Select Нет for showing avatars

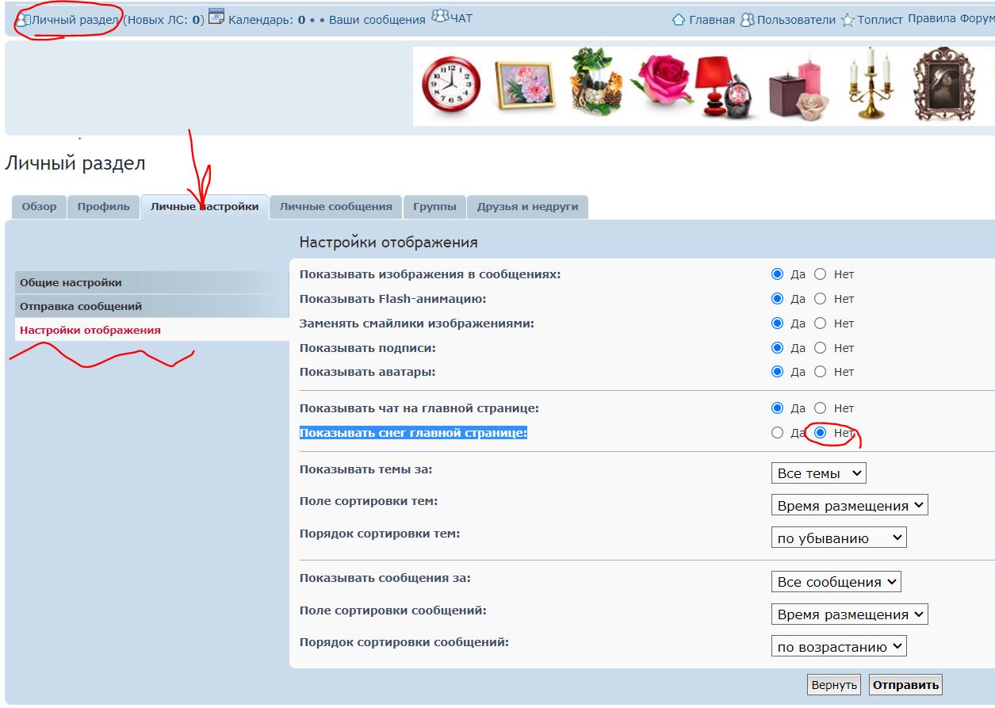(821, 372)
